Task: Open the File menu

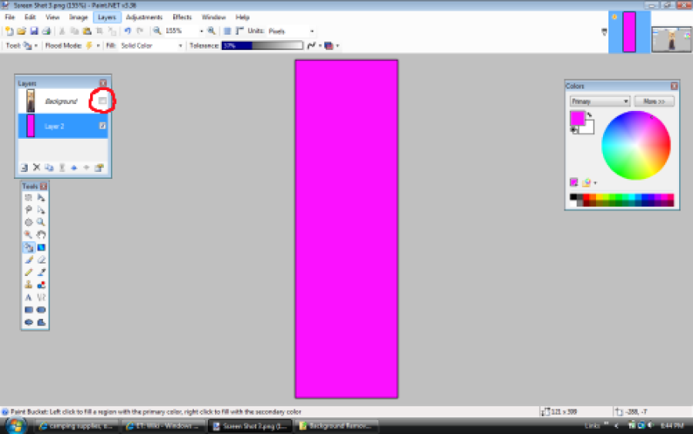Action: [10, 17]
